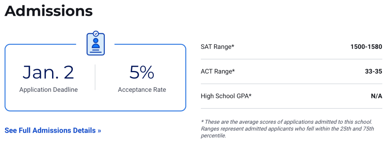Click the asterisk after SAT Range
Viewport: 388px width, 142px height.
(x=233, y=46)
